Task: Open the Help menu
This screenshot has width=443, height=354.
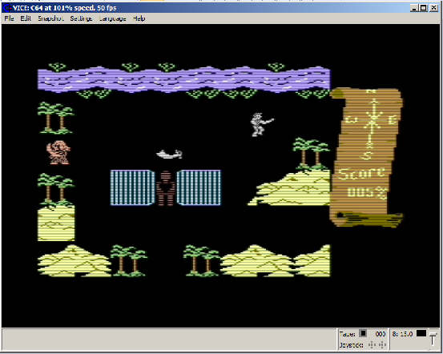Action: click(x=139, y=18)
